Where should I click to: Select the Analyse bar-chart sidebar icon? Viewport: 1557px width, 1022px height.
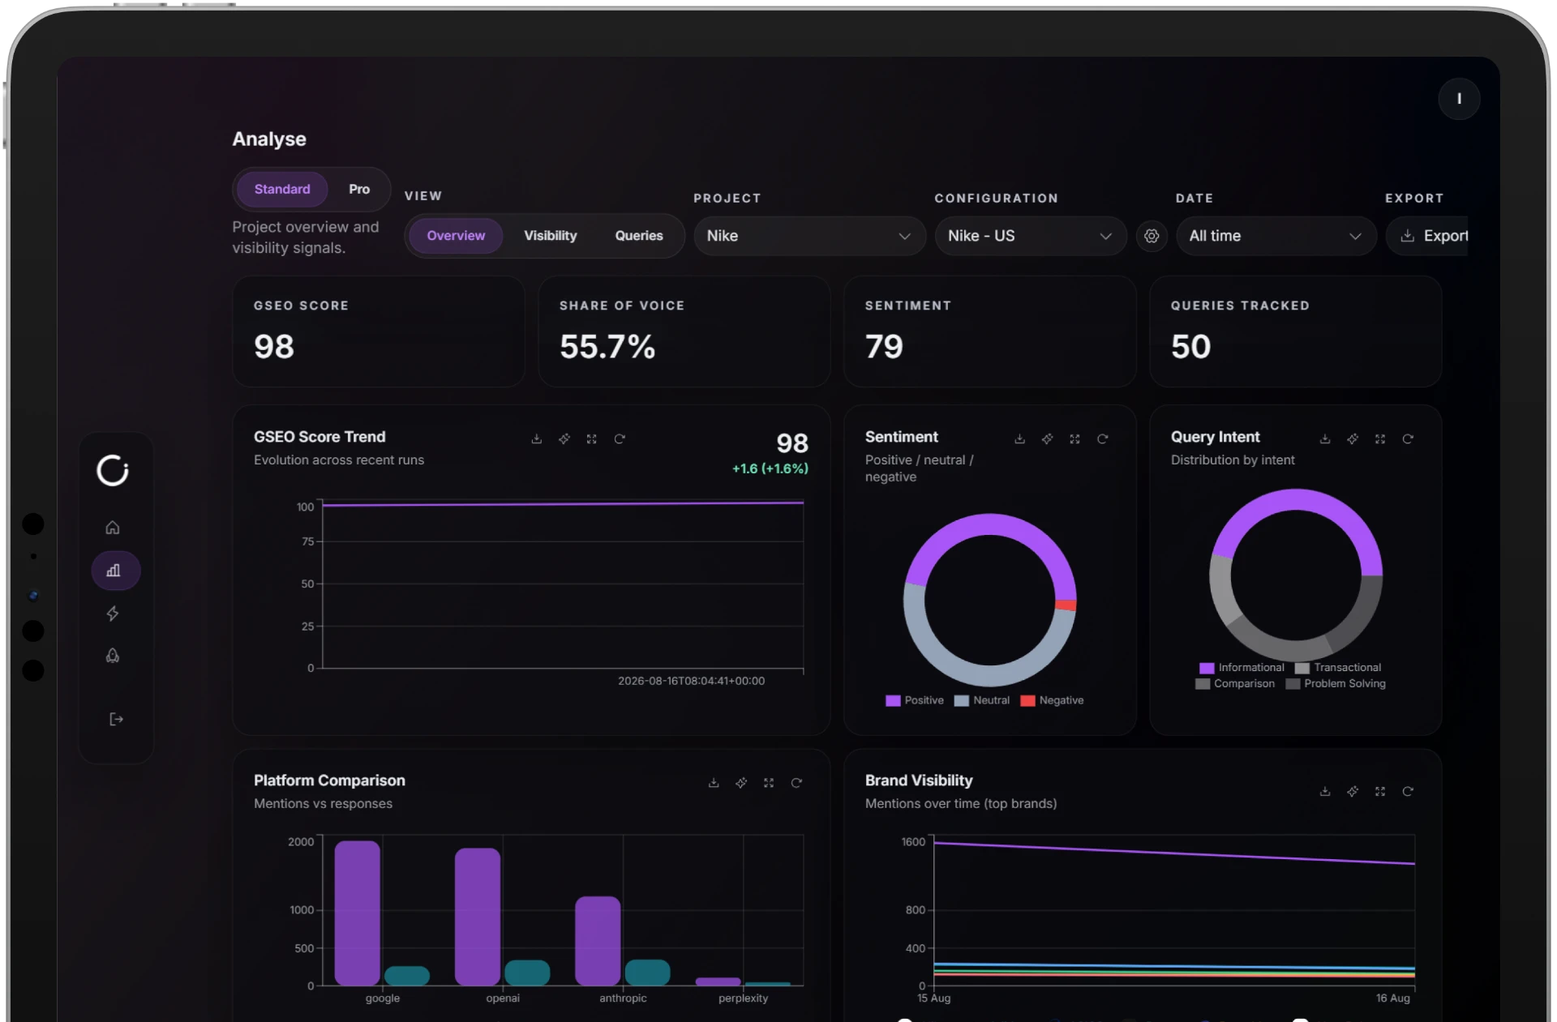coord(115,571)
